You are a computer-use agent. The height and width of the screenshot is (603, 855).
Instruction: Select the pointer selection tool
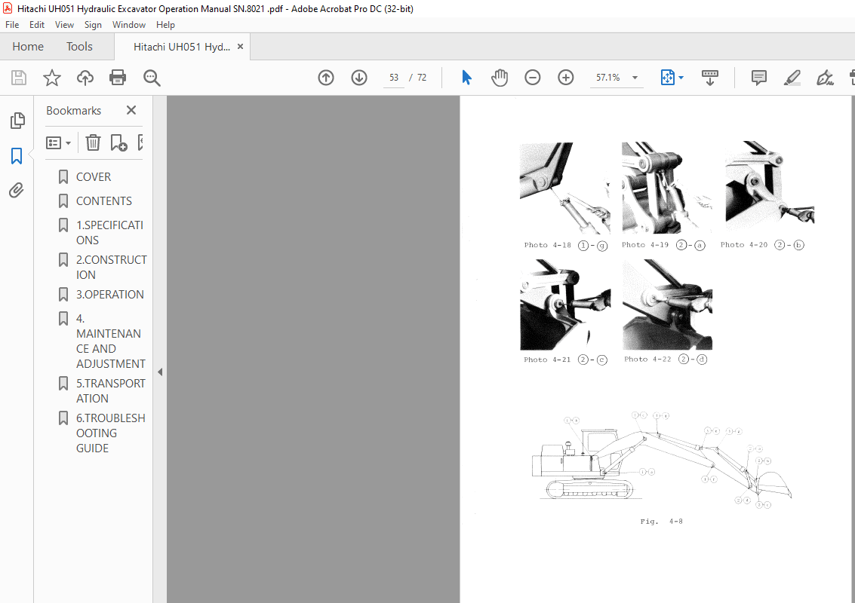coord(466,77)
